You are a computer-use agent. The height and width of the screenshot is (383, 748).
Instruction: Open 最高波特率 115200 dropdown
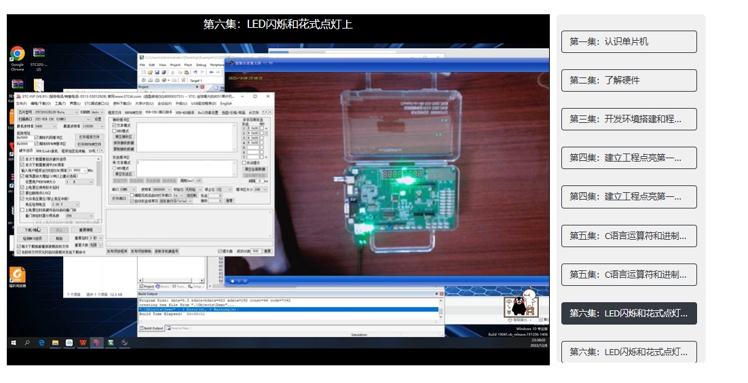pos(93,126)
